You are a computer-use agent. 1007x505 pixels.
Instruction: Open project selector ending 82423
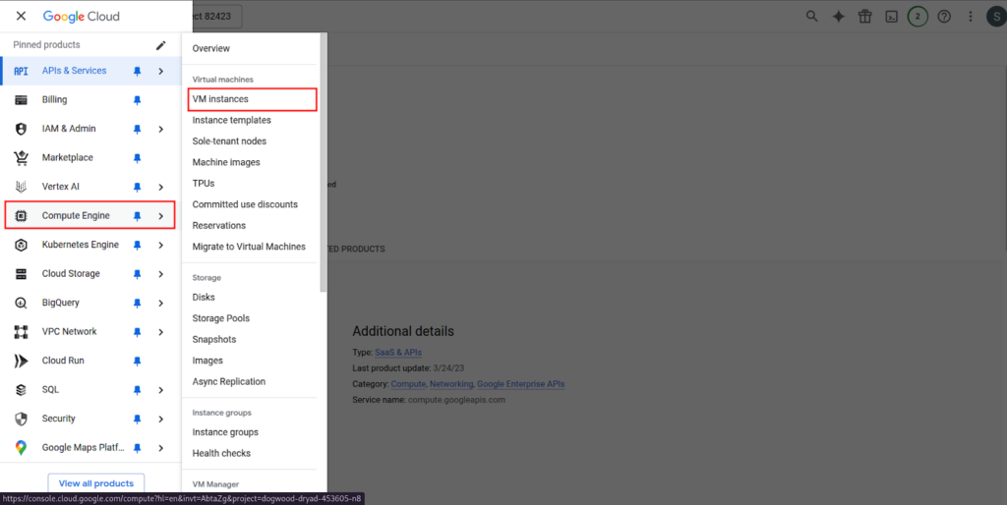pos(217,16)
